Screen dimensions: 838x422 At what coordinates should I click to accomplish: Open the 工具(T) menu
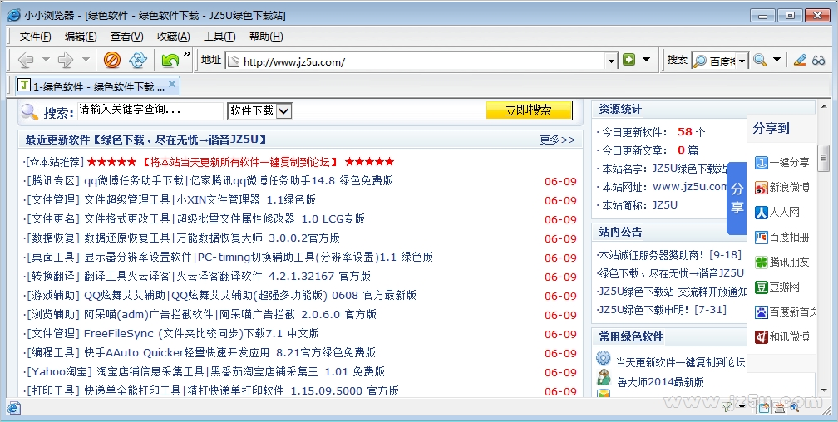click(x=219, y=37)
